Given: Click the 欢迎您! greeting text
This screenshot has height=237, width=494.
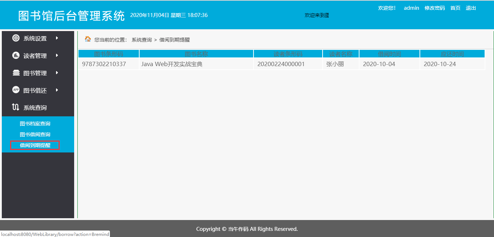Looking at the screenshot, I should point(387,8).
